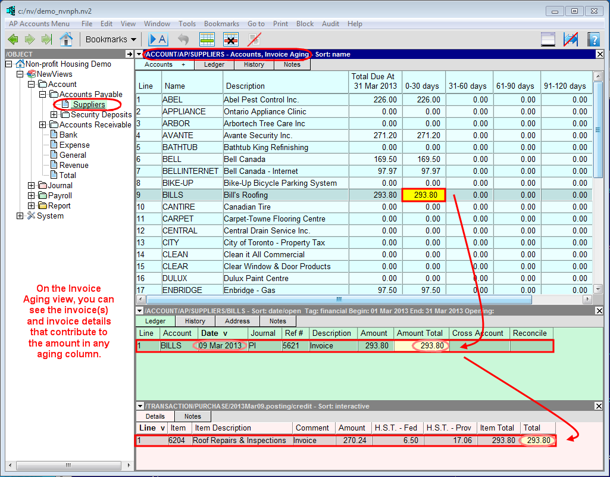Click the insert row table icon

tap(207, 39)
